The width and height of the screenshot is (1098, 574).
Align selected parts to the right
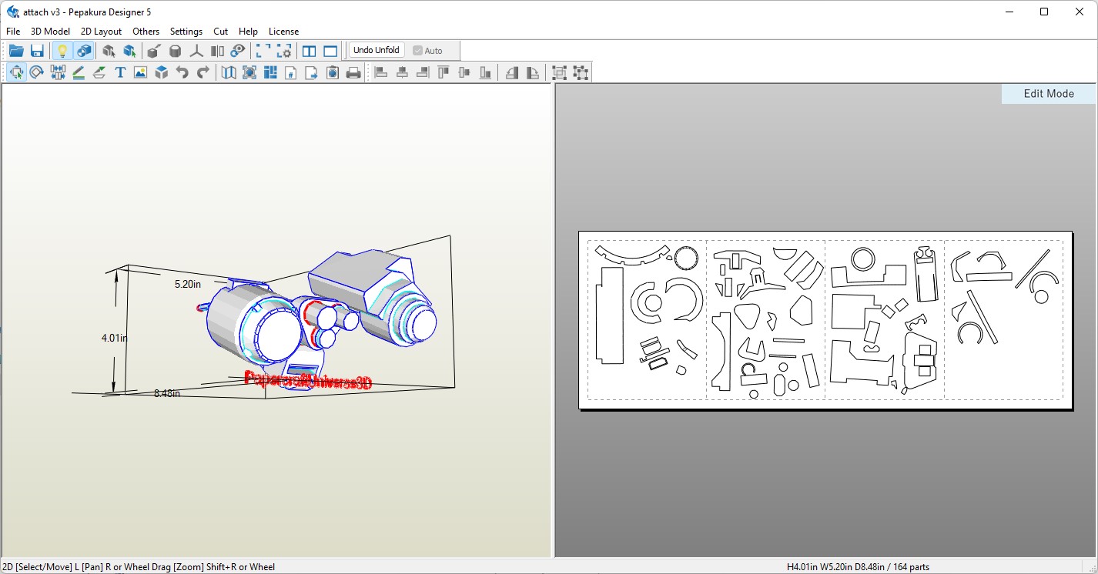[x=422, y=72]
